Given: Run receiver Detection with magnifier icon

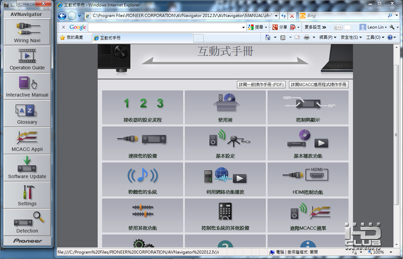Looking at the screenshot, I should click(27, 222).
